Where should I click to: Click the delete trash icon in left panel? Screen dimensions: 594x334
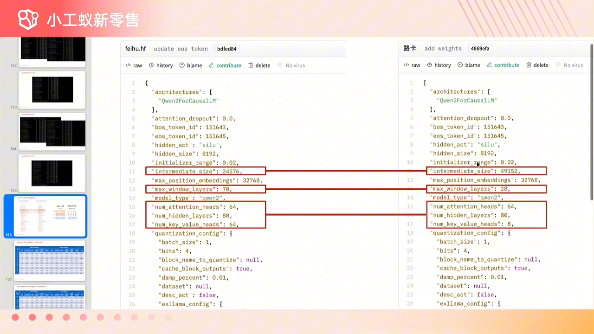pyautogui.click(x=251, y=65)
